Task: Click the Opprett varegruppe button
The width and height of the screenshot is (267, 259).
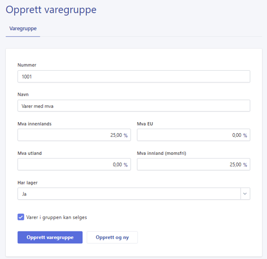Action: [x=50, y=237]
